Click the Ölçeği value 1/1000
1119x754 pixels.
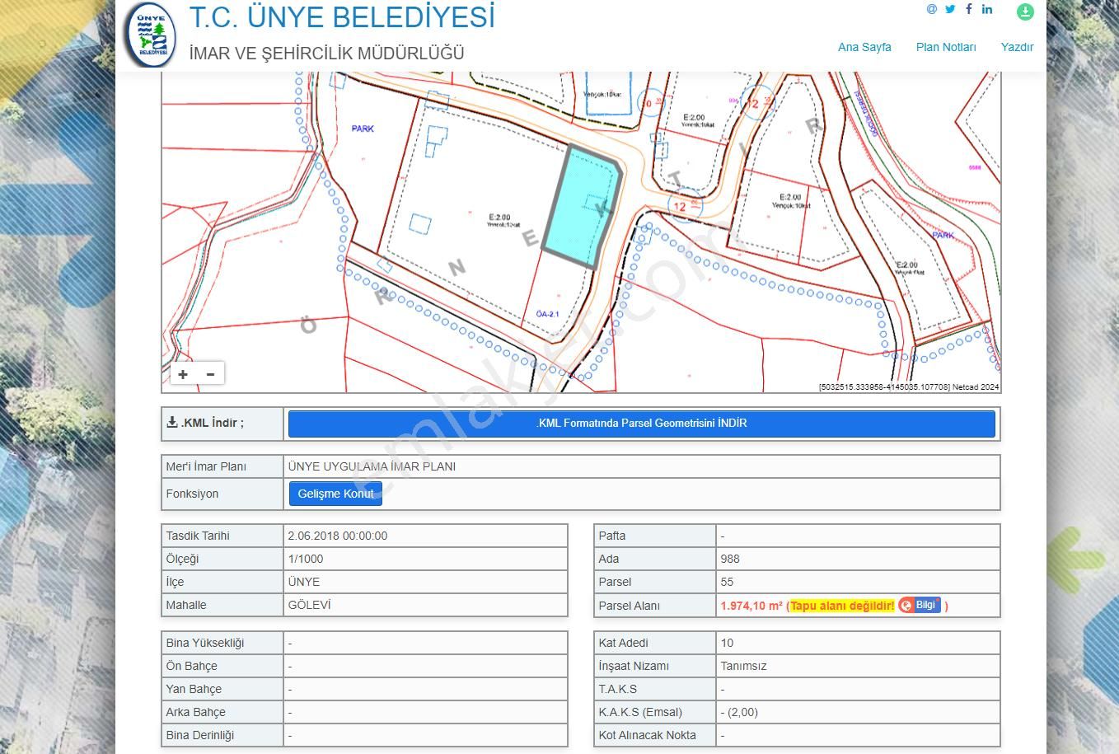click(x=306, y=559)
